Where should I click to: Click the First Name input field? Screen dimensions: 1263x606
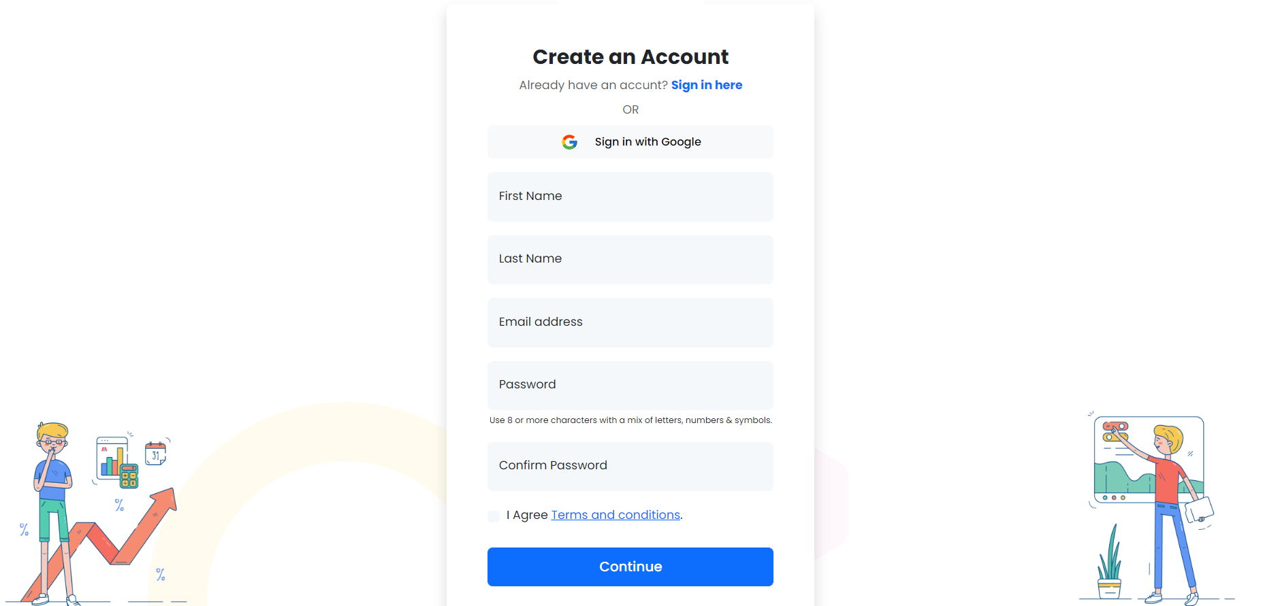tap(630, 197)
